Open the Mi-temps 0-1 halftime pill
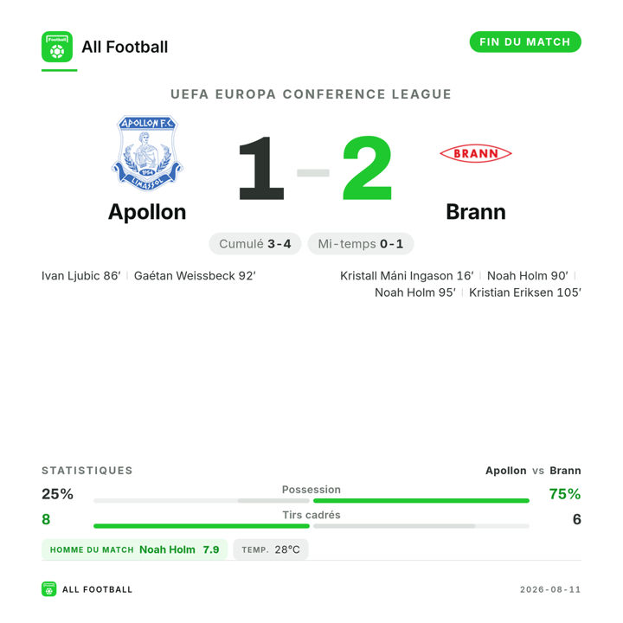623x623 pixels. tap(361, 243)
